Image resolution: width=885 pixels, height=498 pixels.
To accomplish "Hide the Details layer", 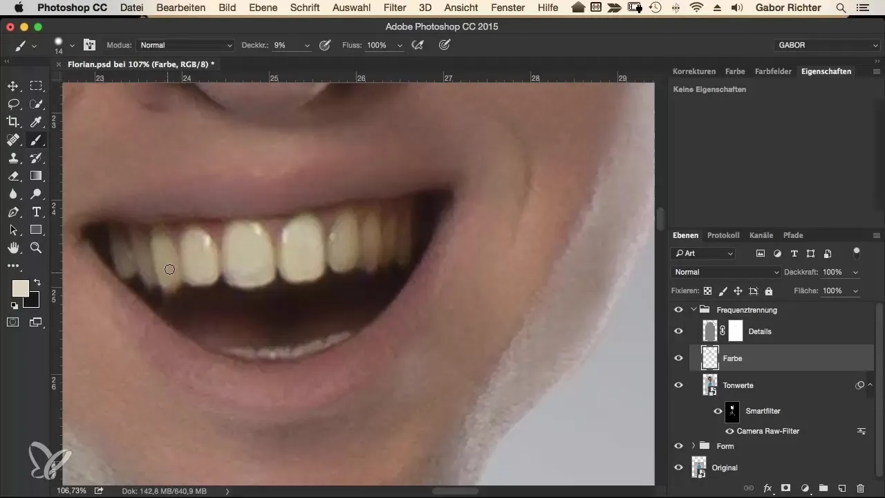I will [678, 331].
